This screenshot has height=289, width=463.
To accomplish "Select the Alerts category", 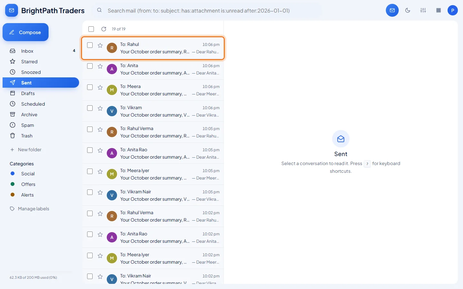I will click(41, 195).
